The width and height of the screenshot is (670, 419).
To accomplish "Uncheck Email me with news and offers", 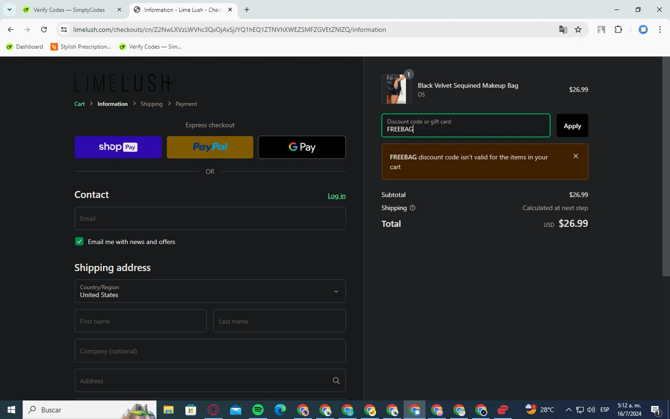I will click(79, 241).
